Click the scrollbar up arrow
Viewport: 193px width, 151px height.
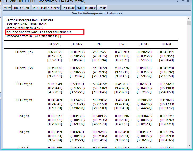click(x=188, y=19)
